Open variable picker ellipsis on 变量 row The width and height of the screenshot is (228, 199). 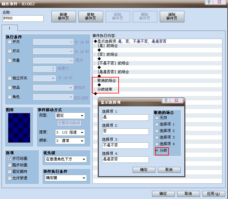click(x=71, y=61)
